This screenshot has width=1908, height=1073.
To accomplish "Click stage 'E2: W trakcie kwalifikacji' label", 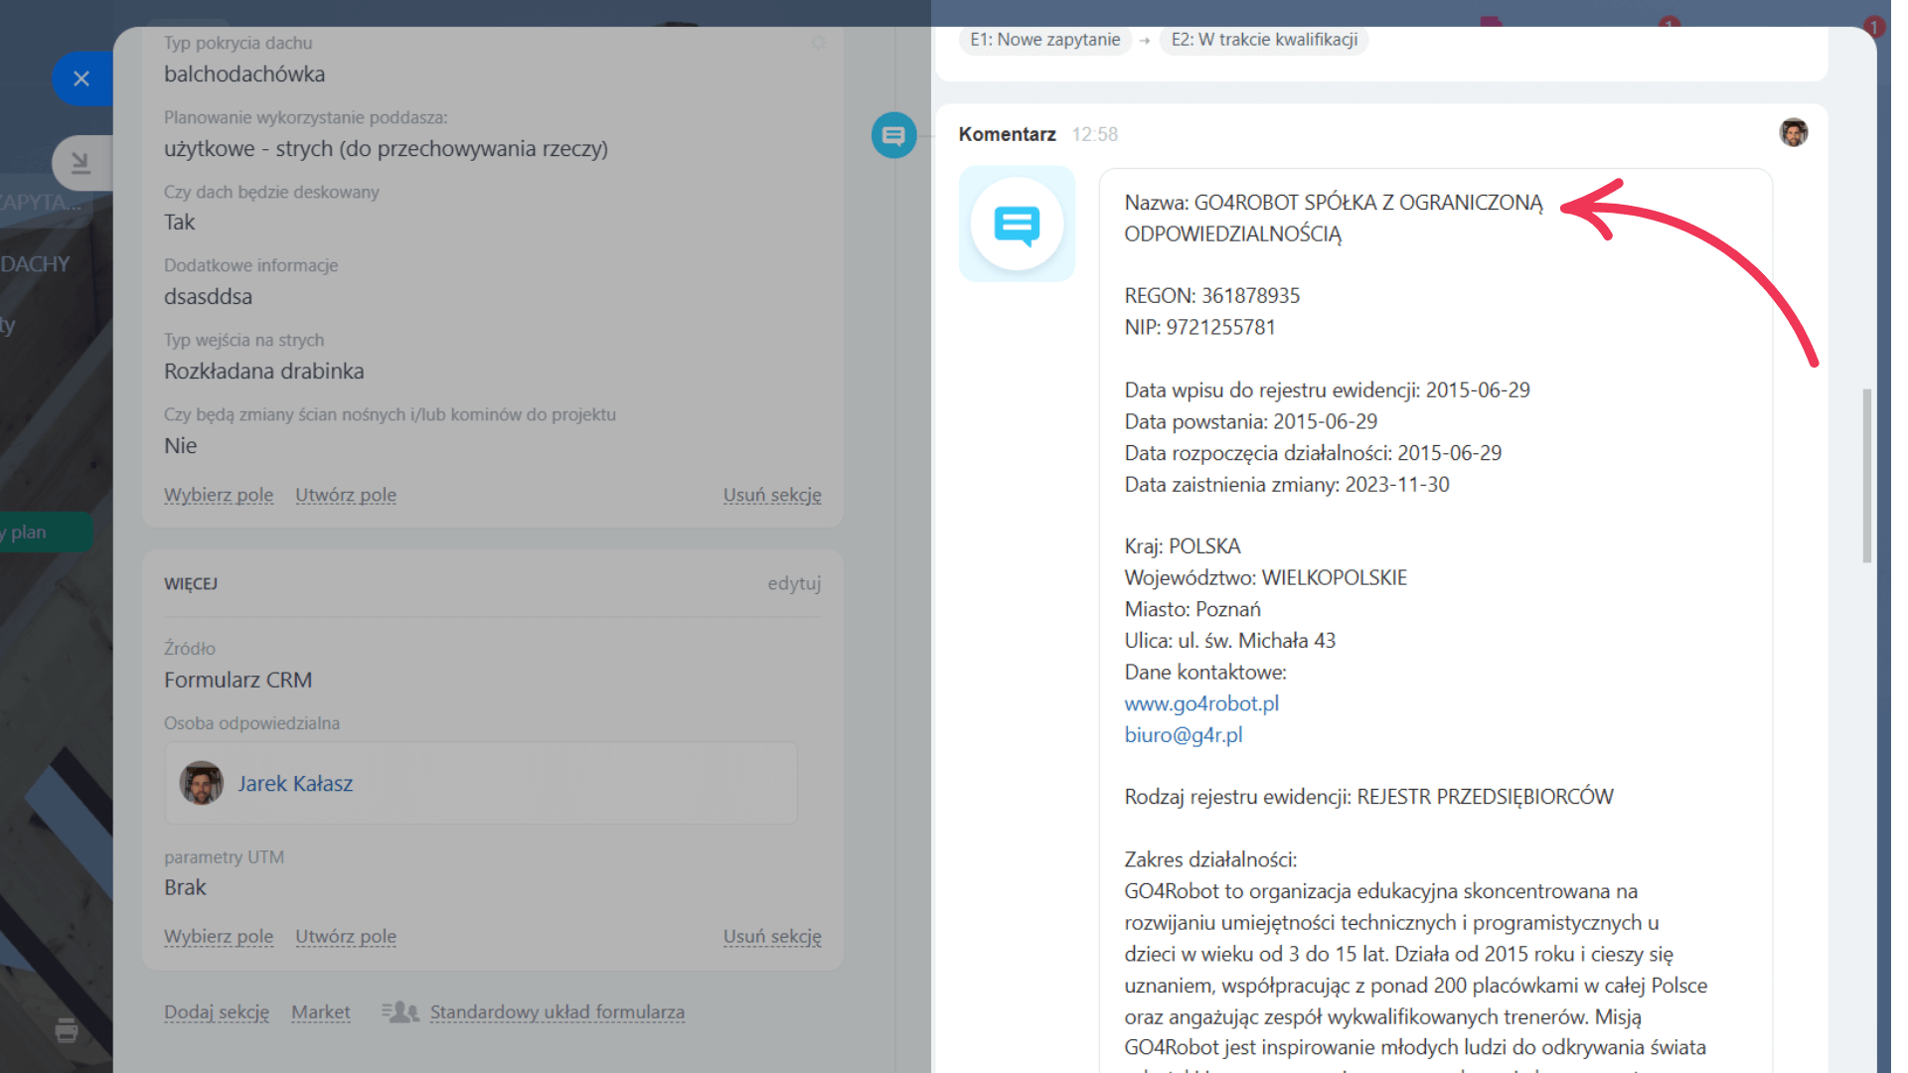I will tap(1264, 40).
